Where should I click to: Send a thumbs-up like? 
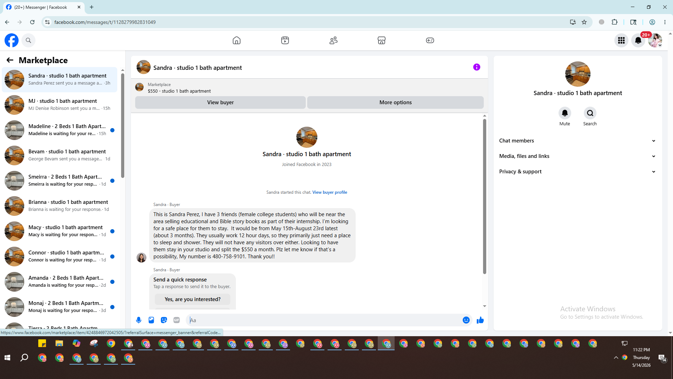[x=480, y=320]
